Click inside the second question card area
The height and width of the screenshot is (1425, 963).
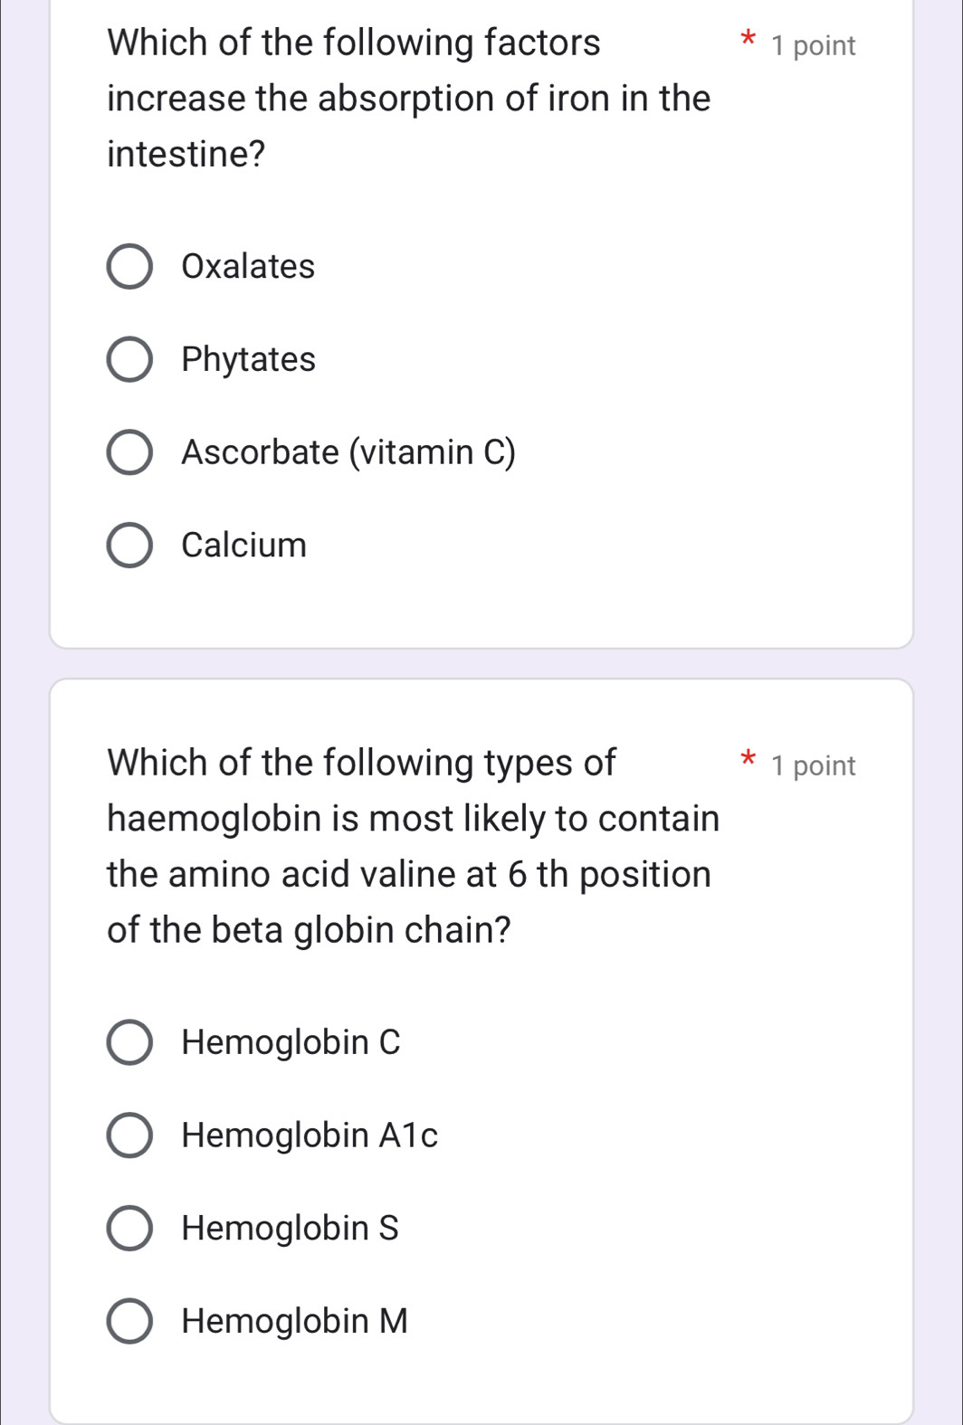pyautogui.click(x=481, y=995)
